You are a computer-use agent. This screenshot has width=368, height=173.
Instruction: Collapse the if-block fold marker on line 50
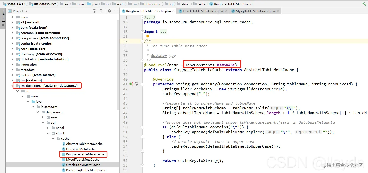click(143, 127)
